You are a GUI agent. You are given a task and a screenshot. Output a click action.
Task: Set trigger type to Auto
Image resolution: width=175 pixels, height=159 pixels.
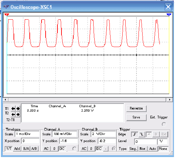coord(153,149)
